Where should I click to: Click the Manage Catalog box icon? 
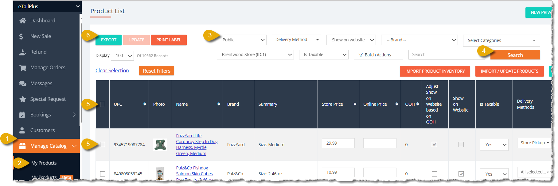[22, 146]
